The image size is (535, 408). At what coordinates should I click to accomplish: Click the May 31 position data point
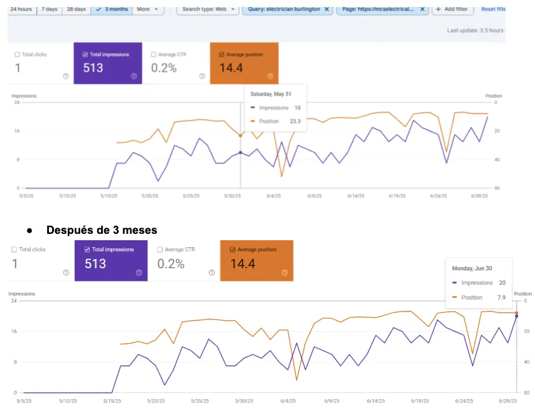[x=241, y=136]
